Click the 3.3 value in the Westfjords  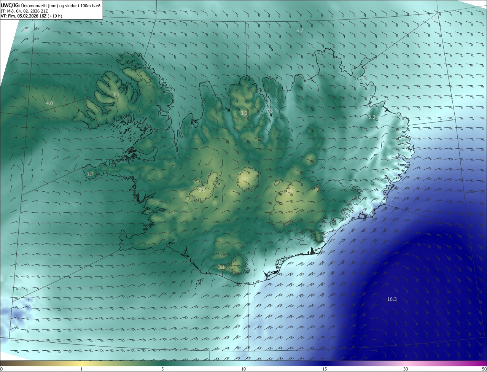click(x=116, y=94)
